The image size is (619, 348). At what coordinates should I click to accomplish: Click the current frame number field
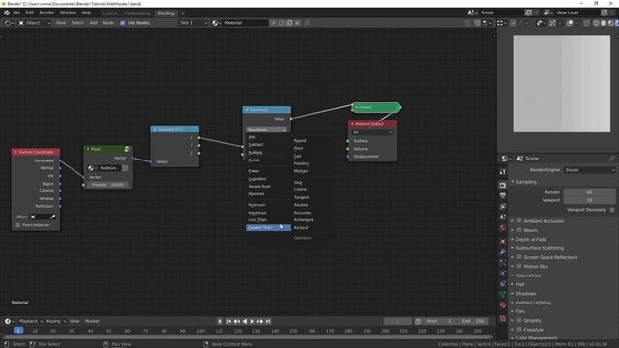point(398,321)
